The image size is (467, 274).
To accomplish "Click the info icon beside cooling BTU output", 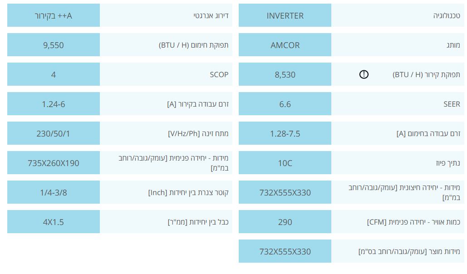I will [364, 74].
